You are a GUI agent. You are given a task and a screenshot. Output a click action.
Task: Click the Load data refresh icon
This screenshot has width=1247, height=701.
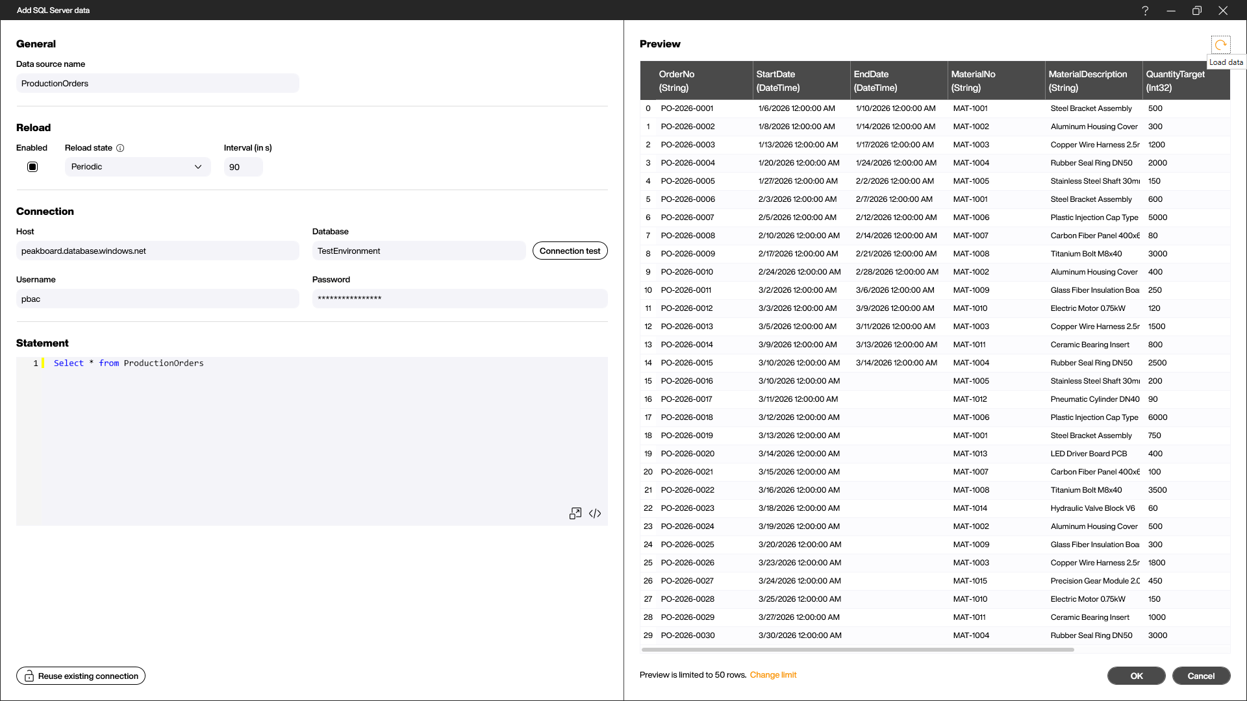tap(1220, 45)
